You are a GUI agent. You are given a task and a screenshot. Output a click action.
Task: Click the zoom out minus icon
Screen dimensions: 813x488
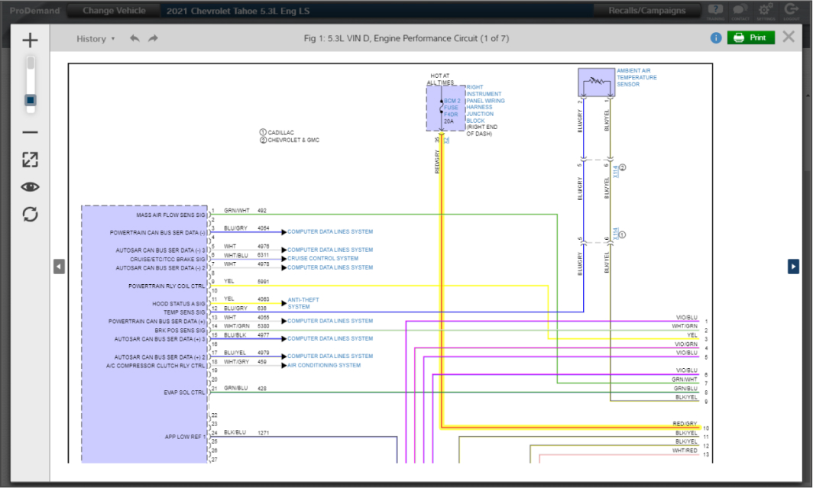pos(30,132)
